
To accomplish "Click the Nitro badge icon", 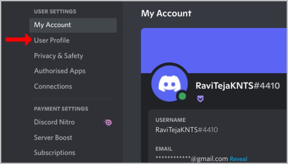I will point(108,122).
